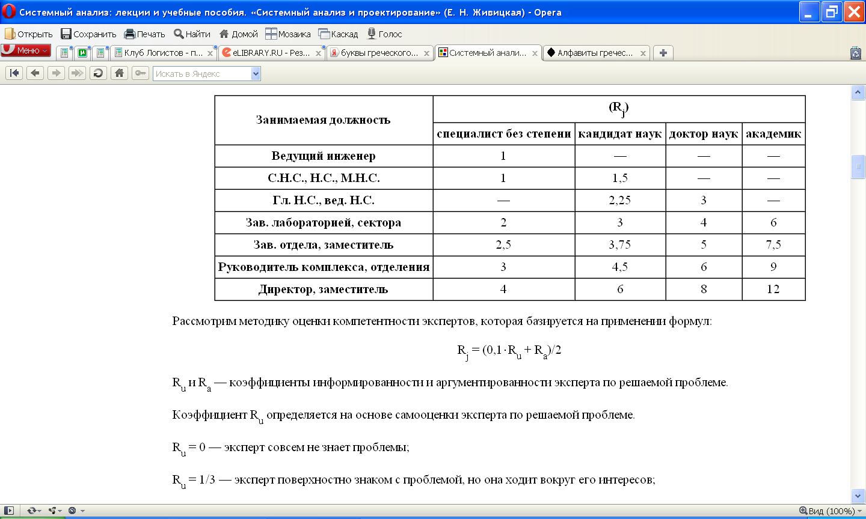This screenshot has height=519, width=866.
Task: Click the специалист без степени column header
Action: click(503, 134)
